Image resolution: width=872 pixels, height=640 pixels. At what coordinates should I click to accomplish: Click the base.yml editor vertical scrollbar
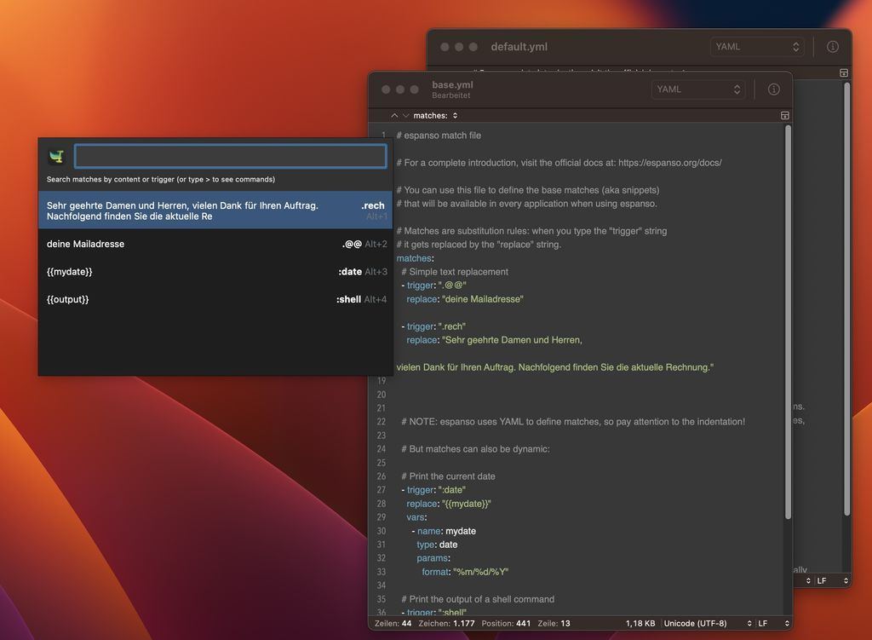788,323
